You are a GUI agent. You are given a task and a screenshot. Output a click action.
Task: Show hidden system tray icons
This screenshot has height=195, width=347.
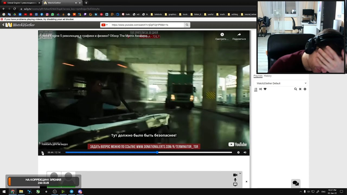click(x=300, y=192)
